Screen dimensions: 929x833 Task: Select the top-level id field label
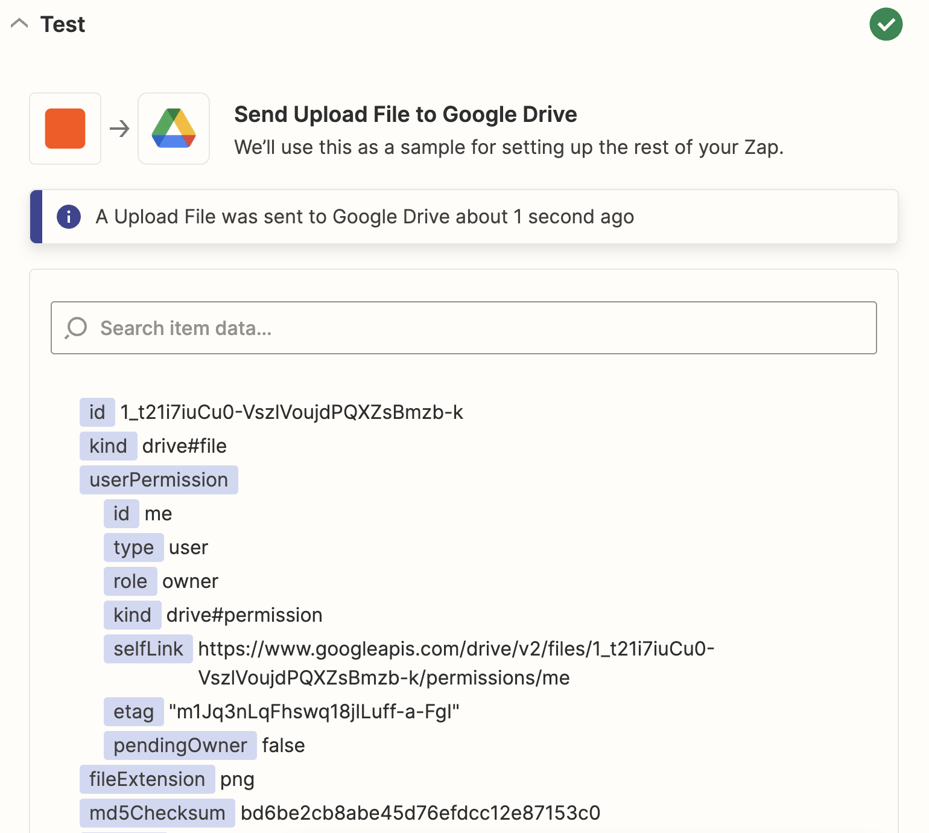[x=97, y=412]
